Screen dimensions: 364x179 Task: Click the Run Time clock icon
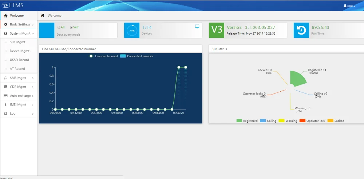point(301,31)
